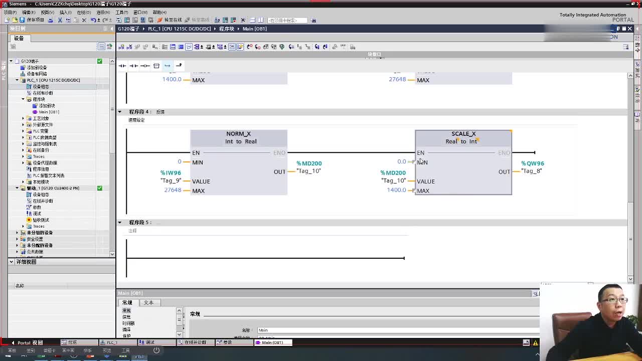Collapse the 驱动_1 [G120 CU240E-2 PN] node
This screenshot has width=642, height=361.
coord(17,188)
